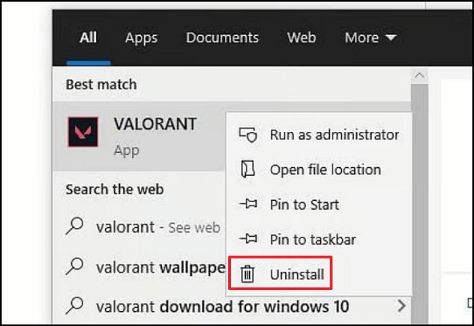Screen dimensions: 474x326
Task: Click the VALORANT app logo icon
Action: [x=83, y=131]
